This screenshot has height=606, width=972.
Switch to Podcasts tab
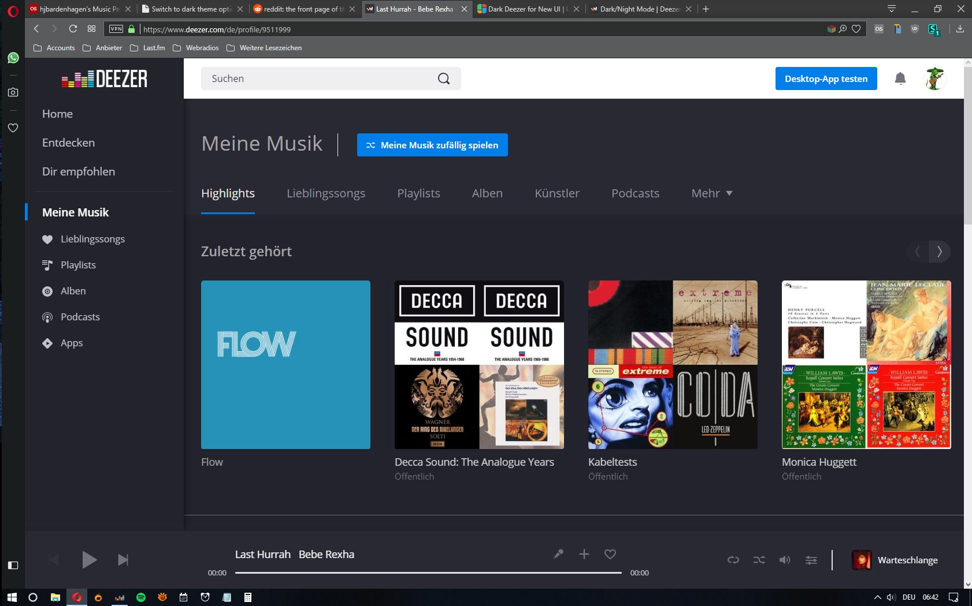pos(635,193)
